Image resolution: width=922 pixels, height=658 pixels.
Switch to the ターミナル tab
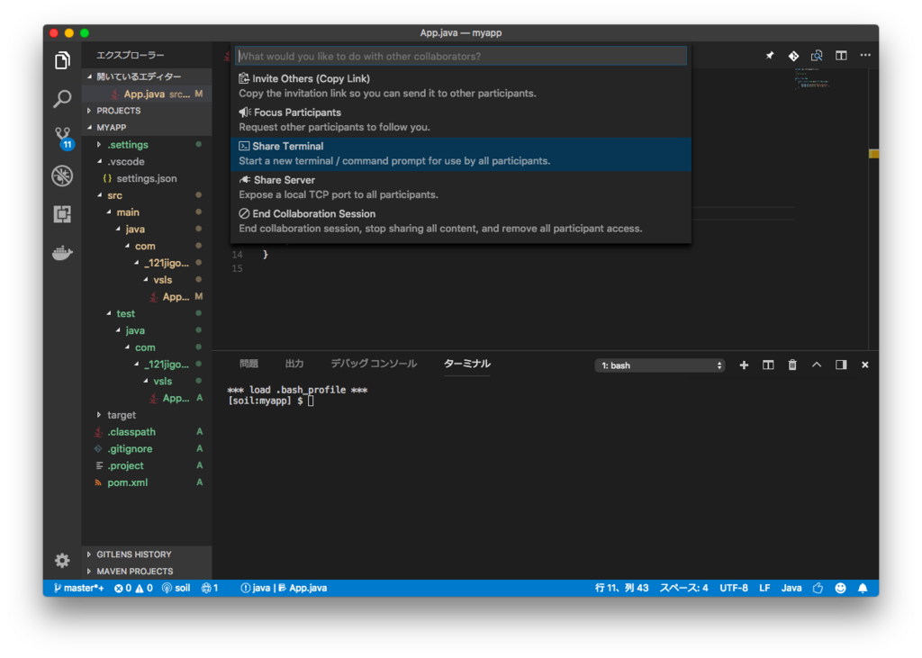tap(467, 364)
